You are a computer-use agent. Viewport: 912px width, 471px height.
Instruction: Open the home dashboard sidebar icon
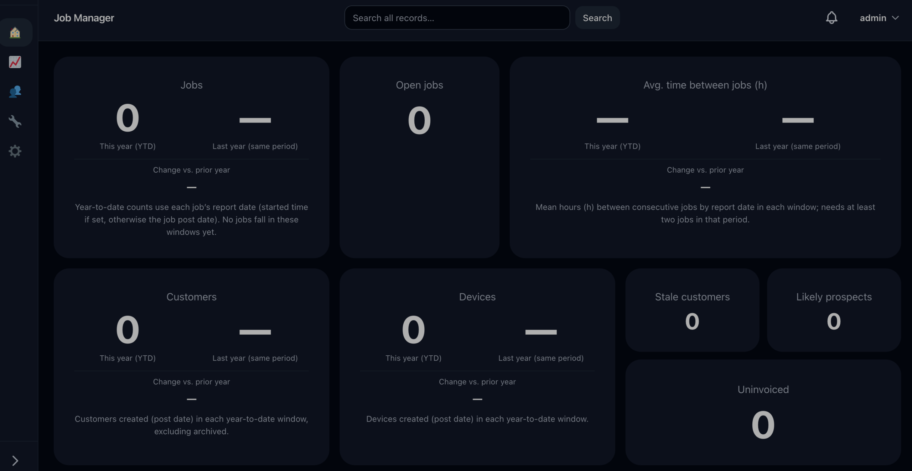tap(15, 32)
